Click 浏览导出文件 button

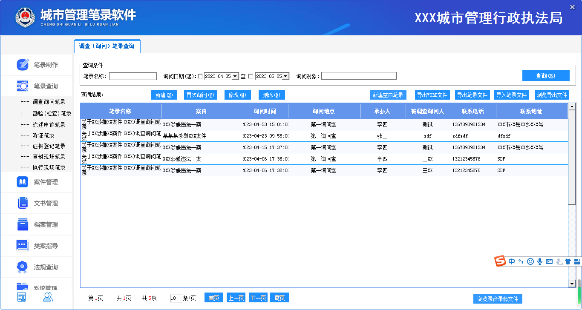point(552,95)
